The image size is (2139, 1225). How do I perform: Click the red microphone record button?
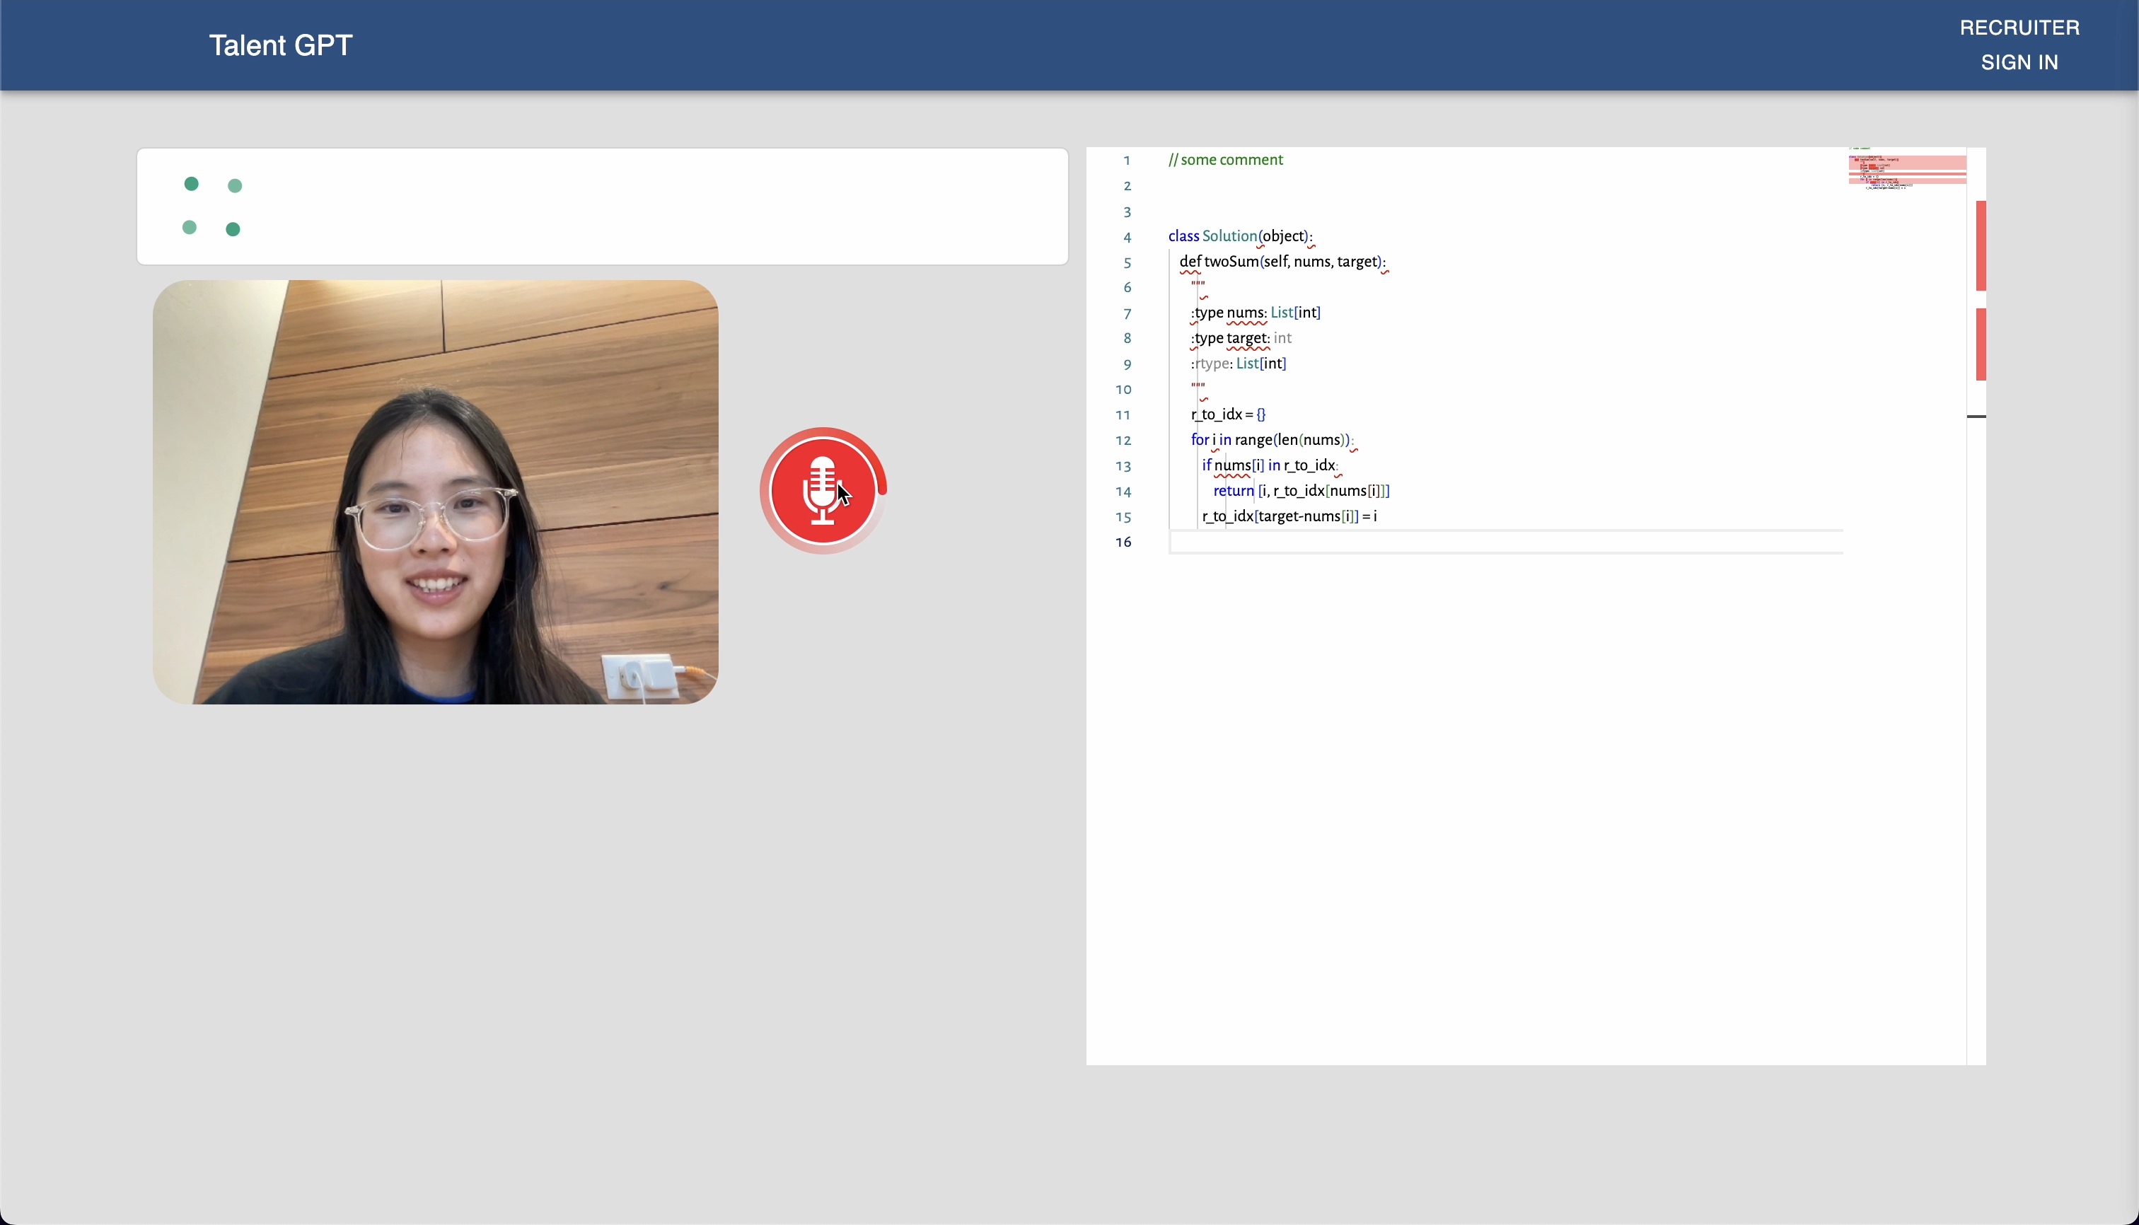pyautogui.click(x=822, y=491)
